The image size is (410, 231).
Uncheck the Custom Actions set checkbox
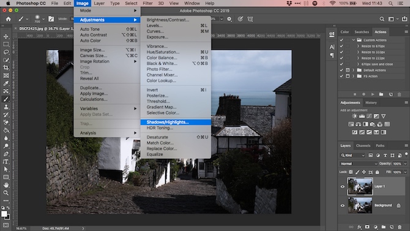click(341, 40)
